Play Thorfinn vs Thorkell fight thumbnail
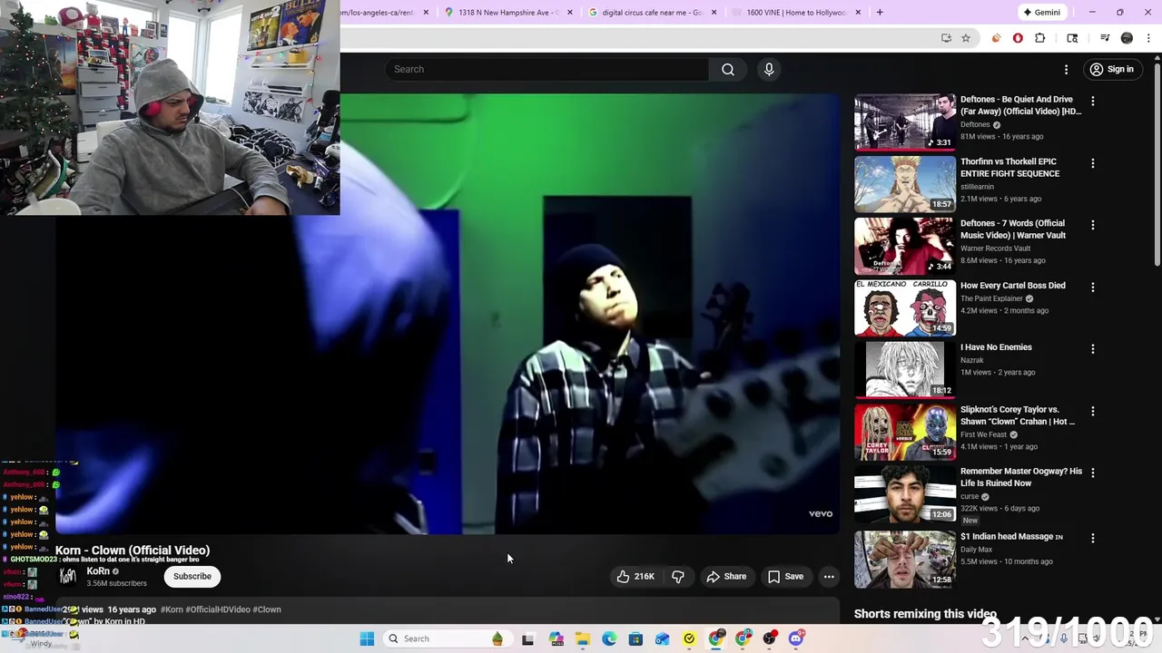Viewport: 1162px width, 653px height. 905,183
